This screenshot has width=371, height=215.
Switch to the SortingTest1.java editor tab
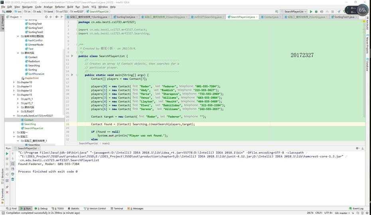tap(344, 17)
